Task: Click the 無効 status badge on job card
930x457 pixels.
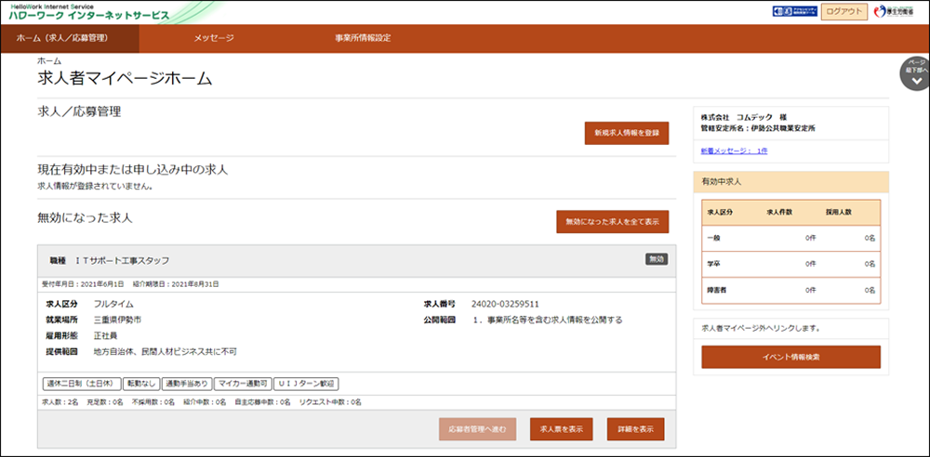Action: click(657, 259)
